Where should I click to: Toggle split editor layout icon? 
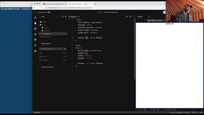127,17
